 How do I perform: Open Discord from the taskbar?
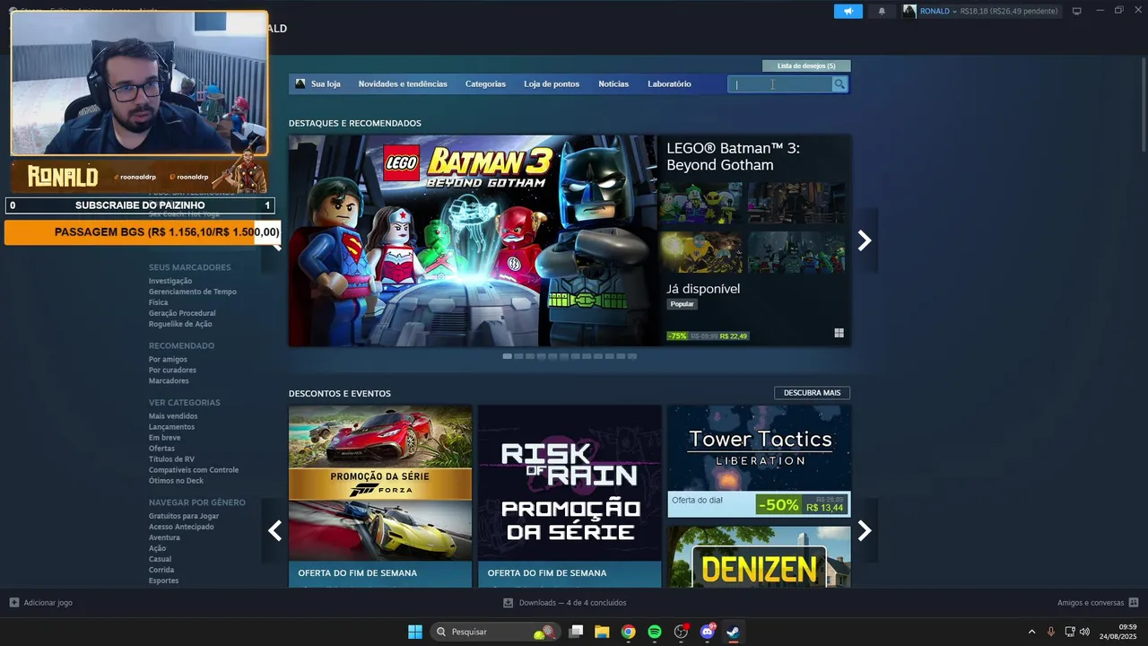point(707,632)
